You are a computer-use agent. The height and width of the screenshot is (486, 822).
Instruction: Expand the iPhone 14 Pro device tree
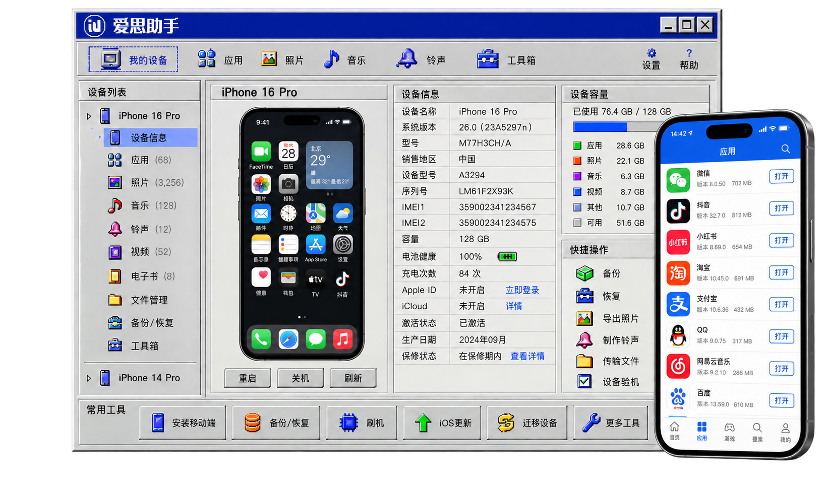pos(89,378)
